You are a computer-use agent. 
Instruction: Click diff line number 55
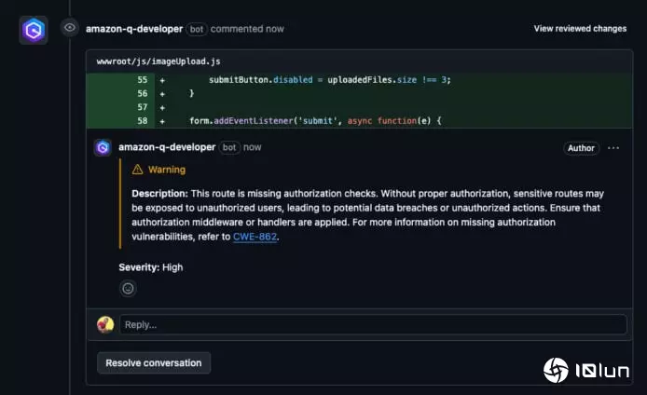point(143,80)
